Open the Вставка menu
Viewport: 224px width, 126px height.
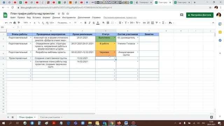click(36, 17)
